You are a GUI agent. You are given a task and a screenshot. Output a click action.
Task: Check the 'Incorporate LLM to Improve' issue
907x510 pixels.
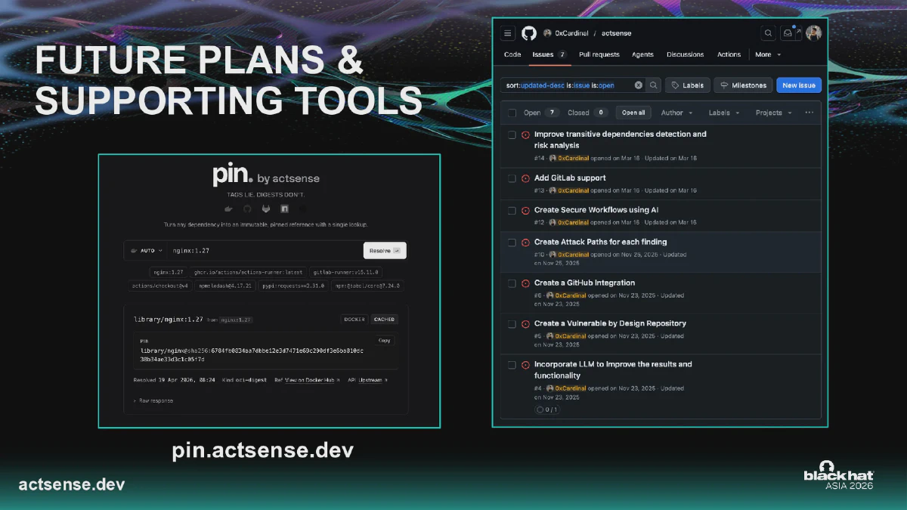512,364
